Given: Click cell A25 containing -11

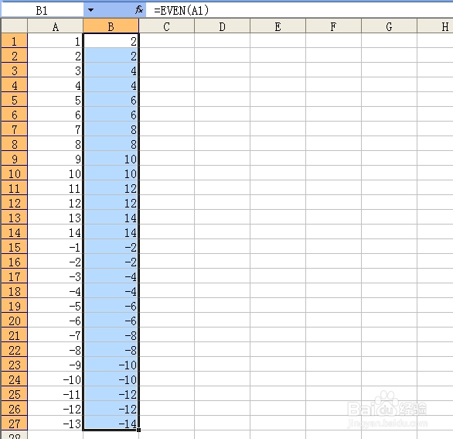Looking at the screenshot, I should pyautogui.click(x=55, y=394).
